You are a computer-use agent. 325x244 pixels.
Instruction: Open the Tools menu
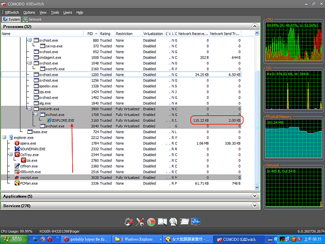55,12
